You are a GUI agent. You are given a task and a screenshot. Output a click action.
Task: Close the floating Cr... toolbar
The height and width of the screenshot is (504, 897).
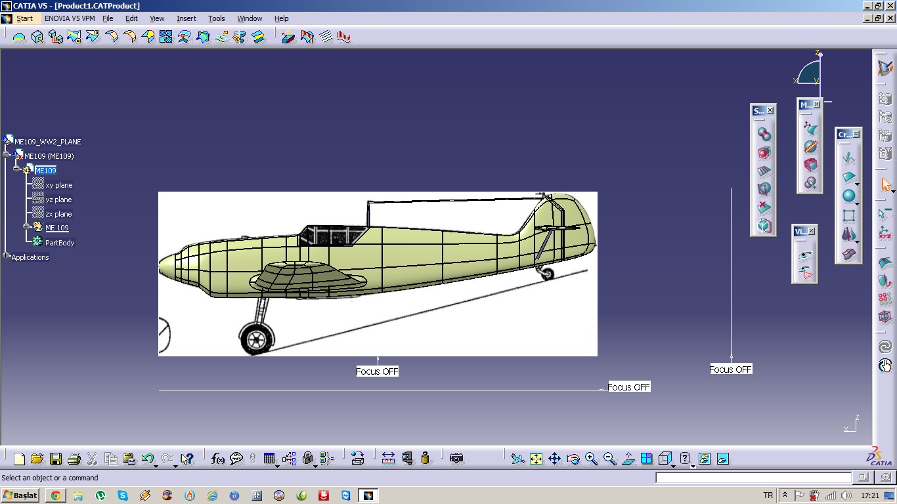point(856,134)
